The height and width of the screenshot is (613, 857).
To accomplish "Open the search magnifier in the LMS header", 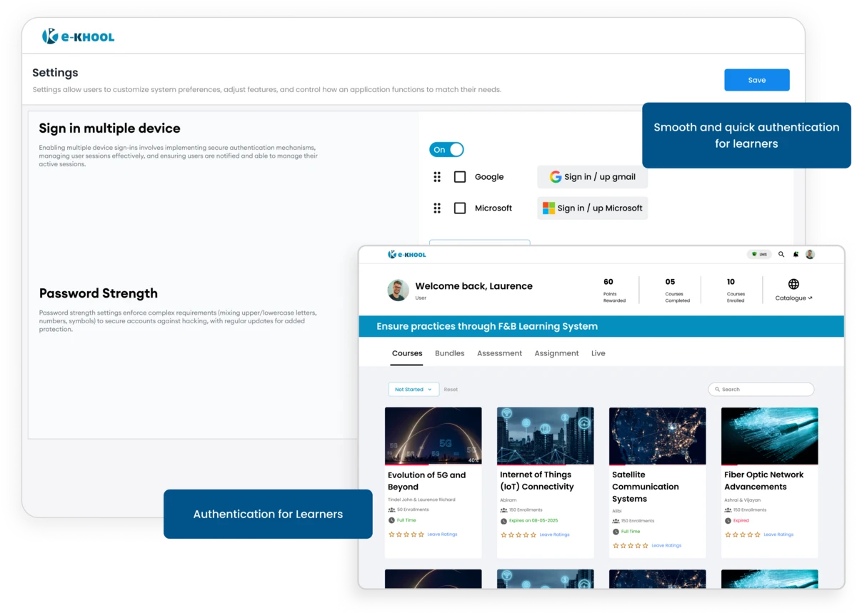I will (781, 254).
